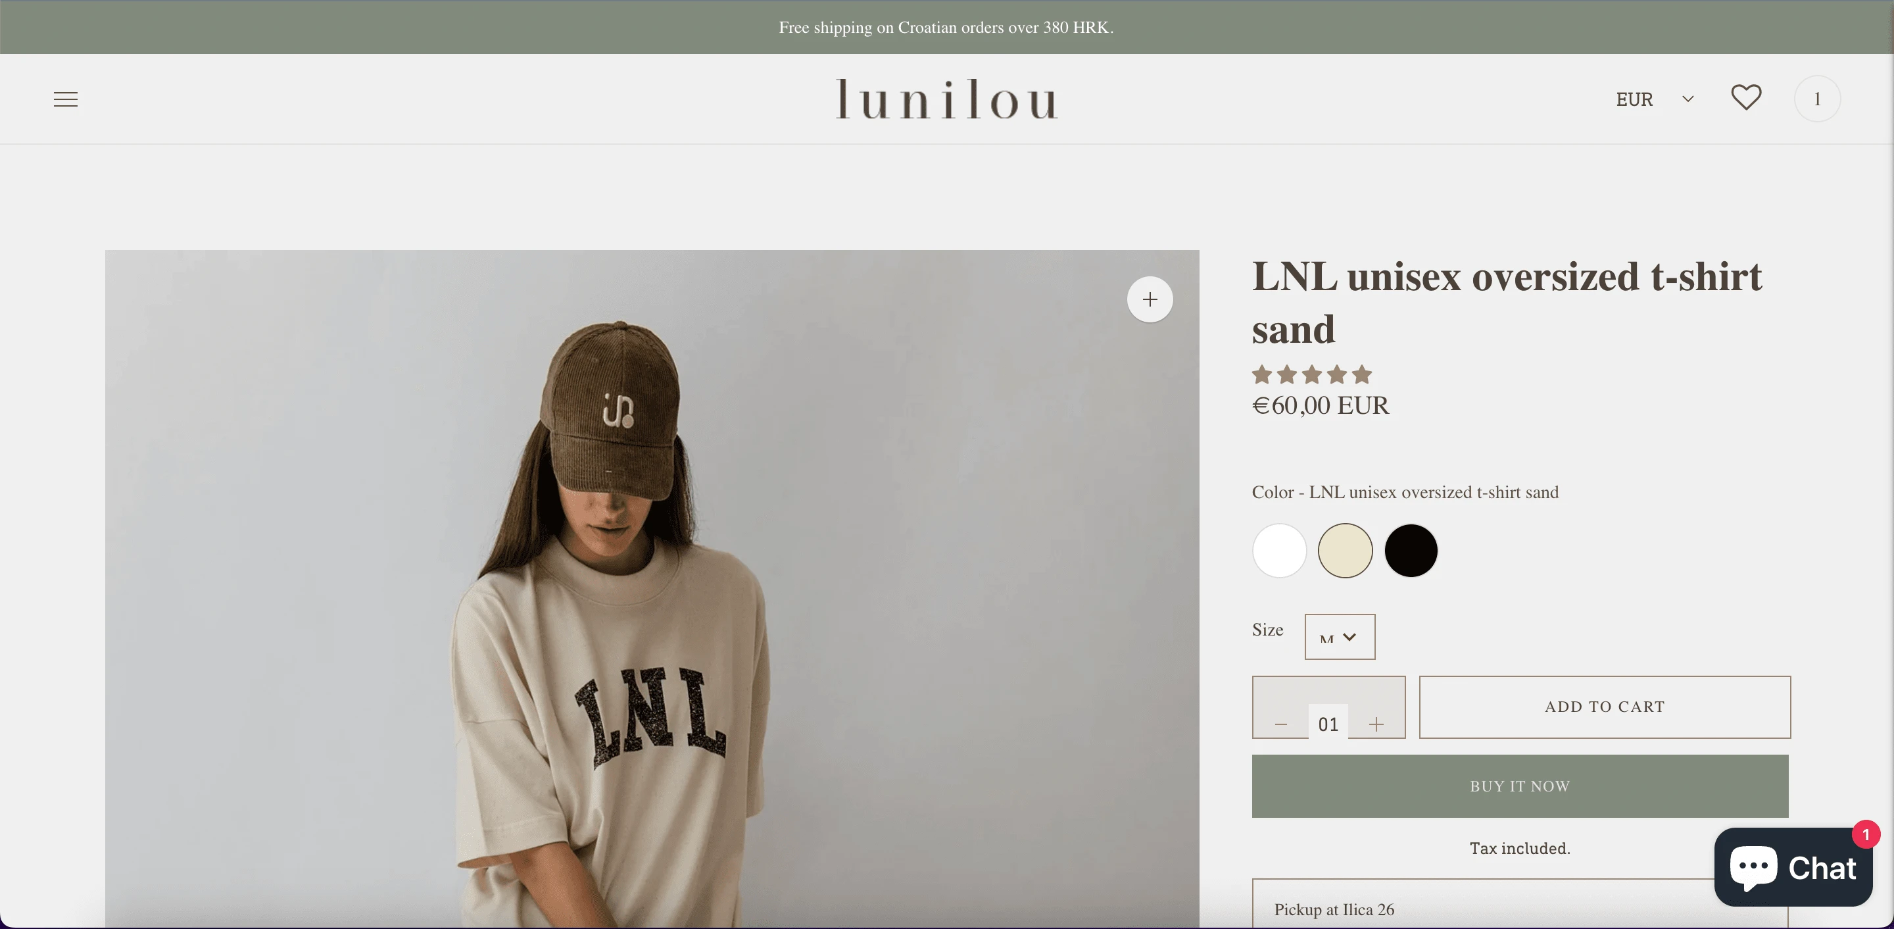The image size is (1894, 929).
Task: Zoom product image with plus icon
Action: pos(1150,299)
